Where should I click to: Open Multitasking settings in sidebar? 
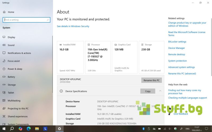(14, 101)
